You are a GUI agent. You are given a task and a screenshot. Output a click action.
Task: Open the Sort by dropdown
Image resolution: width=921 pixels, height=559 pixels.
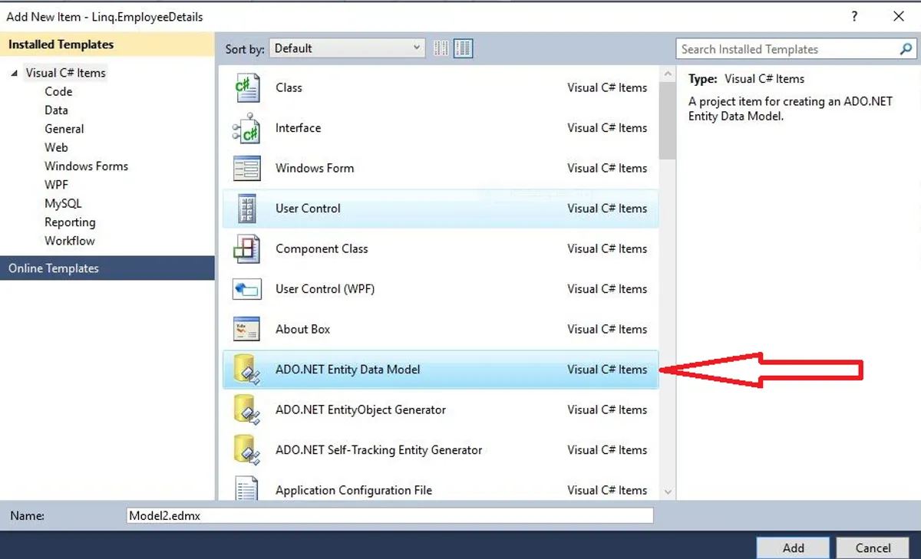[x=347, y=48]
